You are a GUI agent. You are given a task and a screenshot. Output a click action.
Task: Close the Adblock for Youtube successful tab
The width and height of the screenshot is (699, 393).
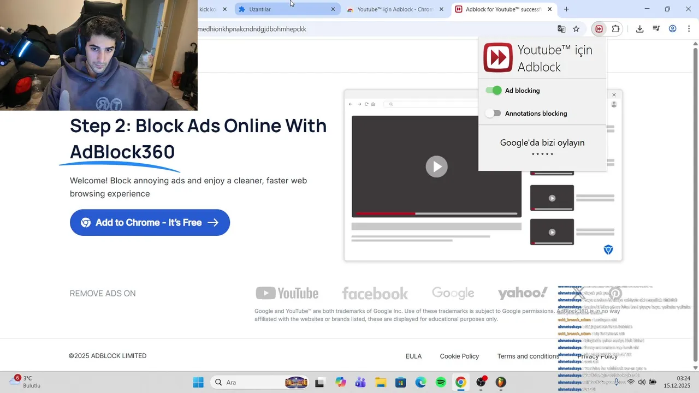coord(549,9)
